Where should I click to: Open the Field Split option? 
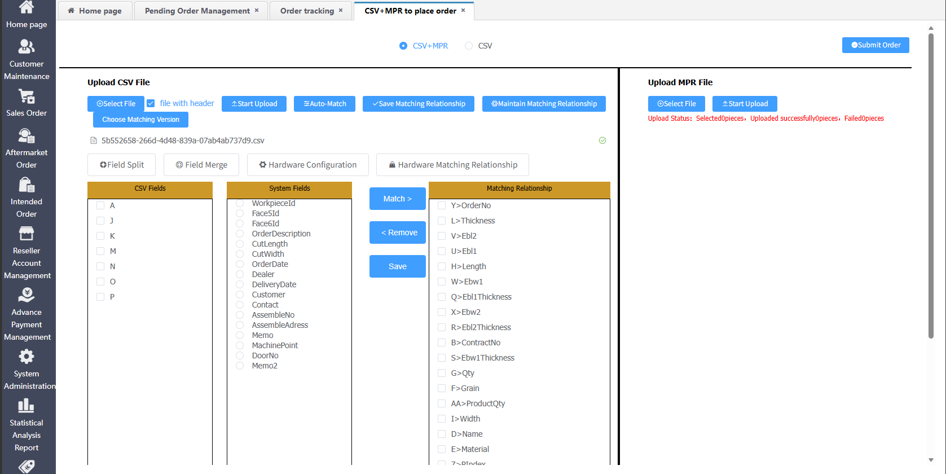122,165
